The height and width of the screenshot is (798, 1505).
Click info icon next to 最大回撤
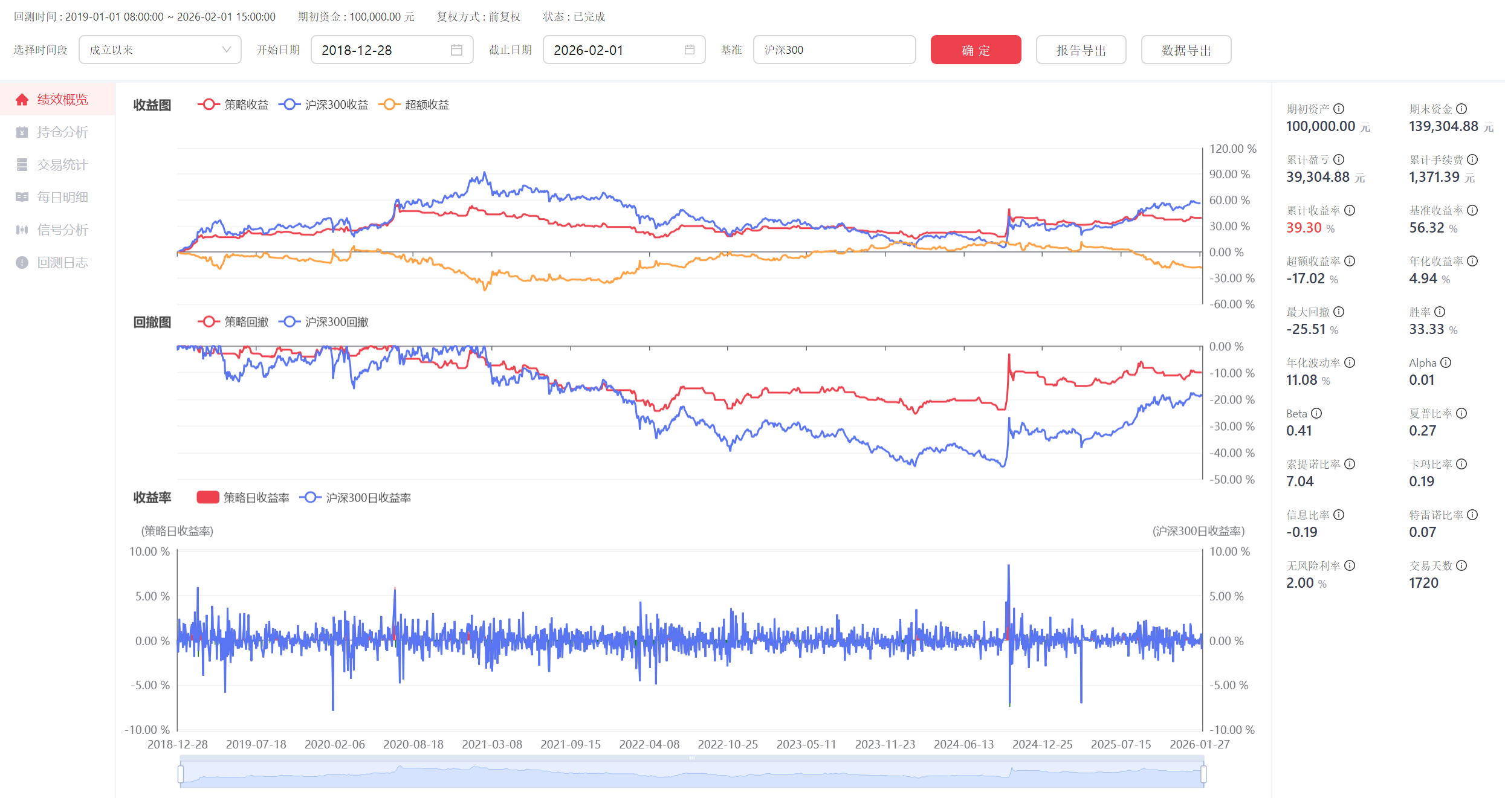click(x=1339, y=312)
